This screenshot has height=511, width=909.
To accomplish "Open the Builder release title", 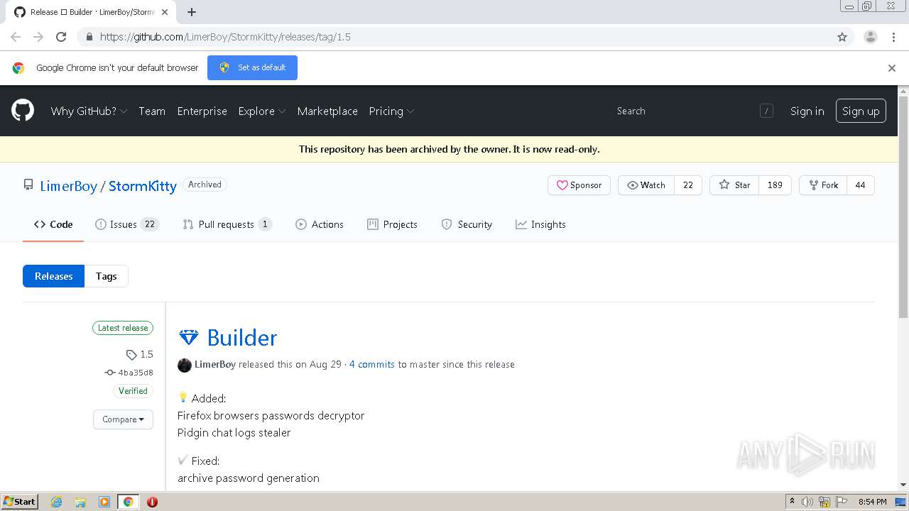I will [242, 338].
